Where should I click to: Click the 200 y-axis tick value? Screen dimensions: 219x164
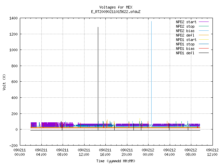tap(14, 114)
